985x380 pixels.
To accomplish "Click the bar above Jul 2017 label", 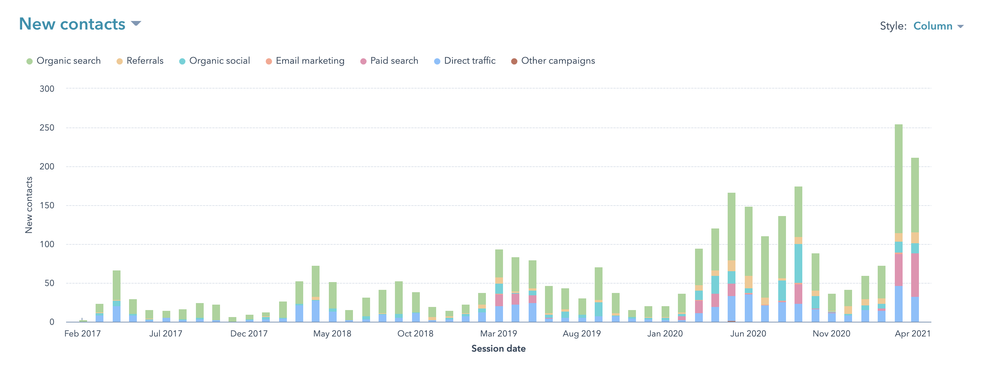I will point(166,316).
